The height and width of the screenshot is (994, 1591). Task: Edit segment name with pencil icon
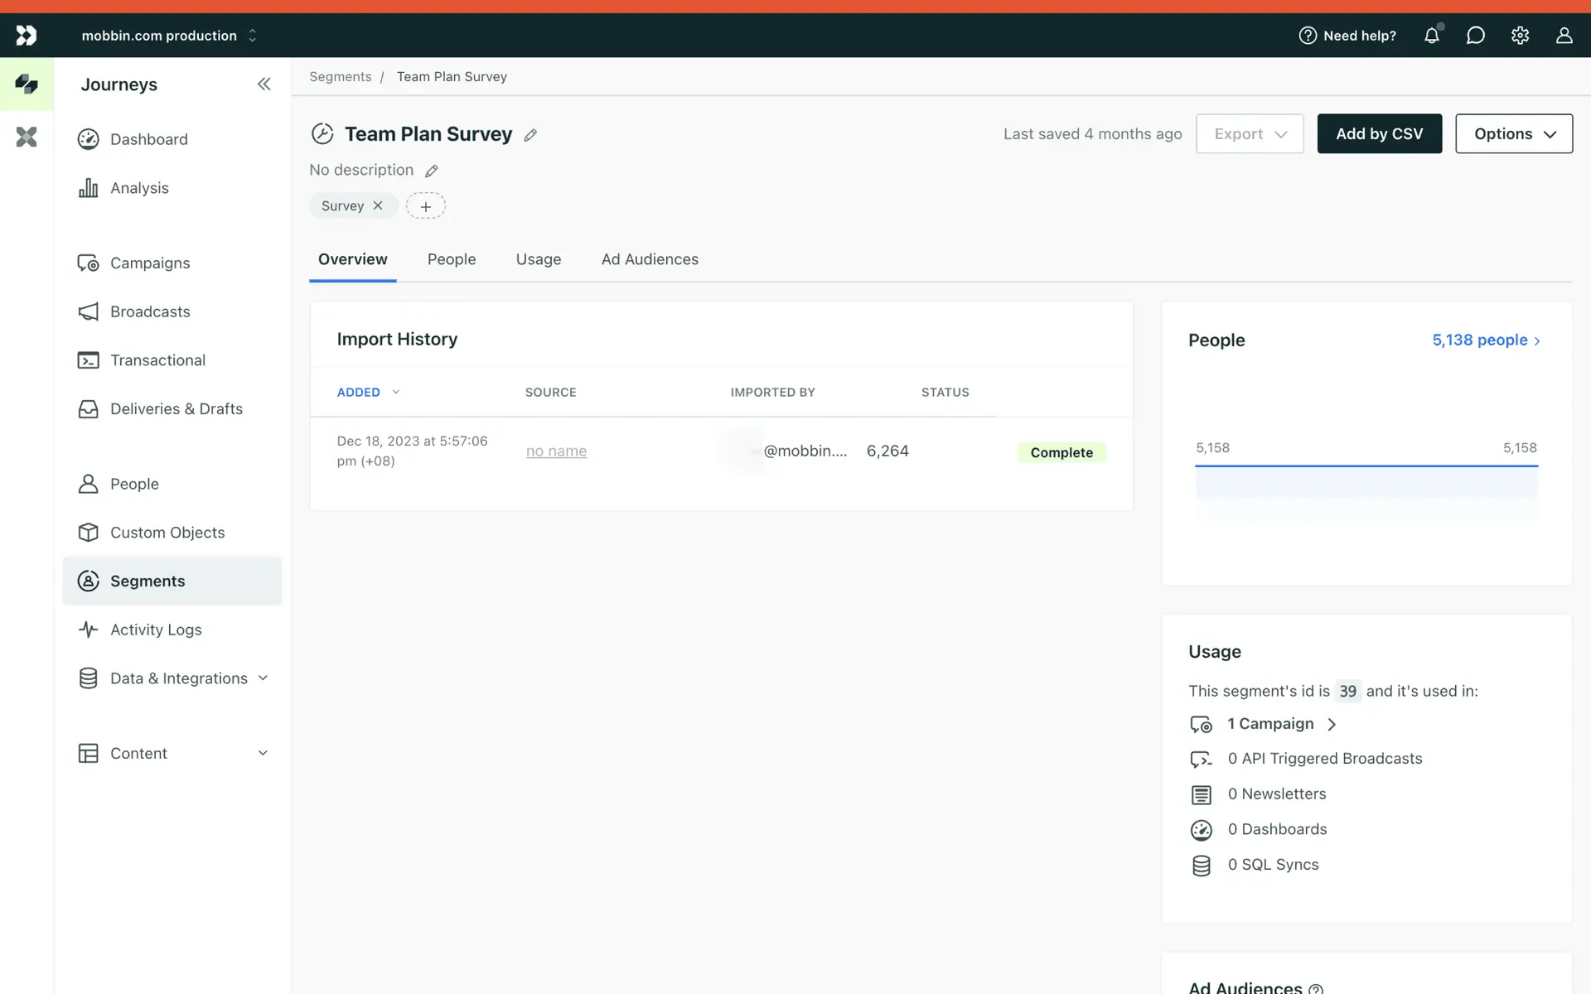(530, 135)
